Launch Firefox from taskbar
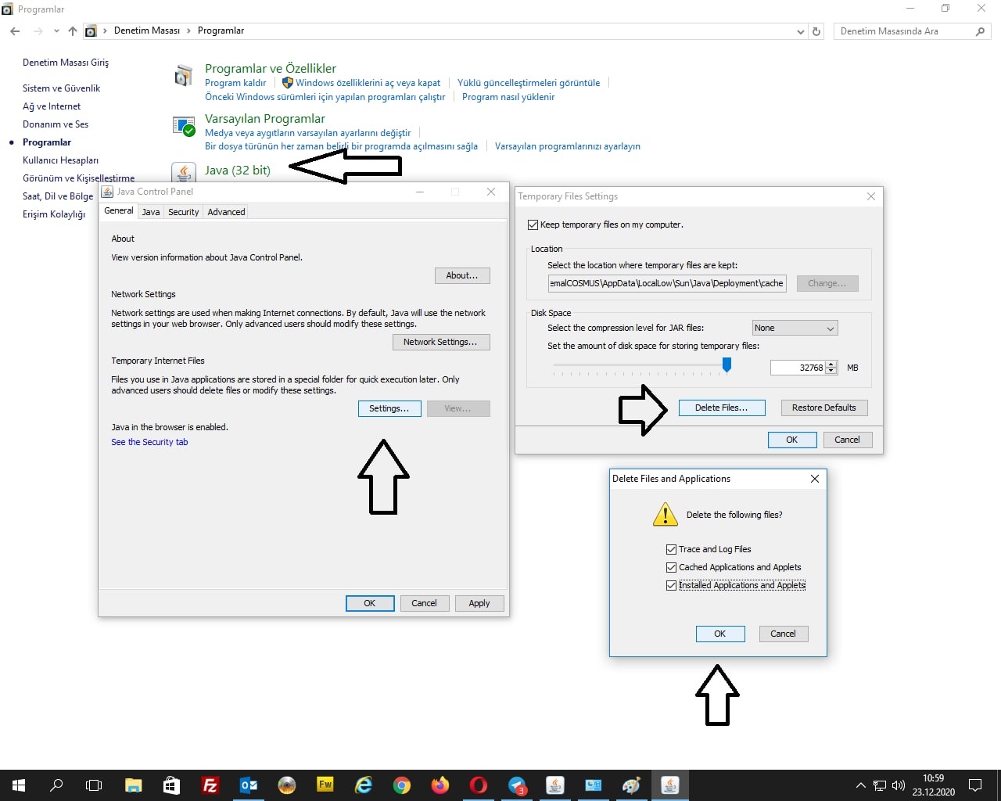This screenshot has width=1001, height=801. (x=440, y=785)
